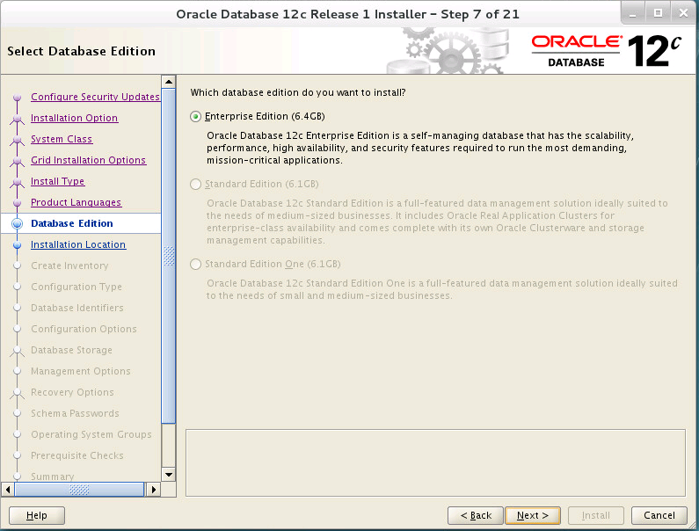Viewport: 699px width, 531px height.
Task: Click step bullet beside Recovery Options
Action: pos(17,393)
